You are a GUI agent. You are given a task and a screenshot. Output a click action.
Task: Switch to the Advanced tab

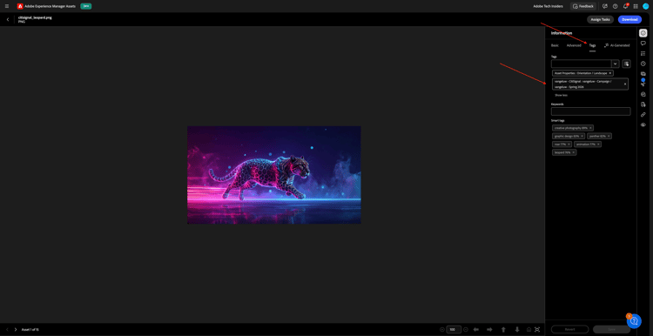pyautogui.click(x=574, y=45)
